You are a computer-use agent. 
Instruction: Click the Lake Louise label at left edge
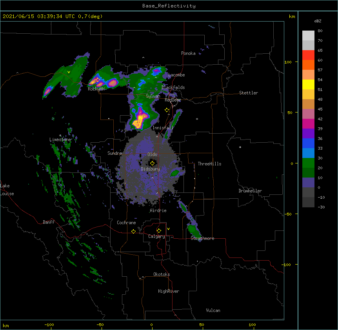7,190
